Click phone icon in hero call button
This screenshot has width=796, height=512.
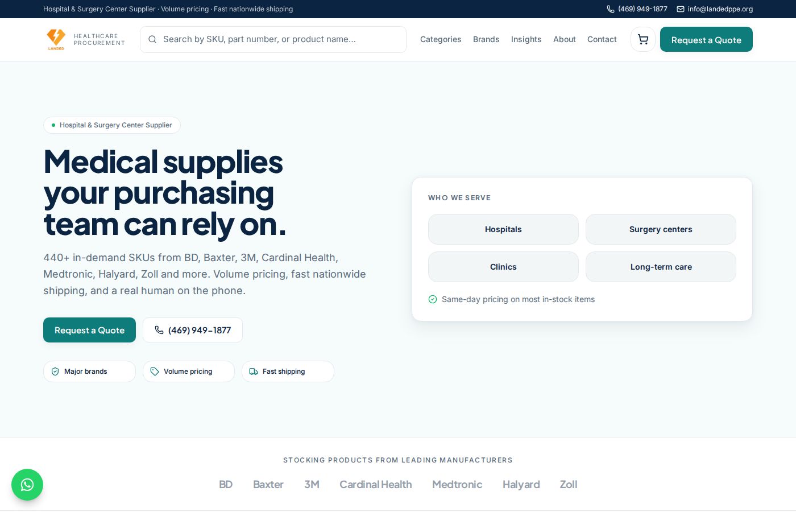[159, 330]
